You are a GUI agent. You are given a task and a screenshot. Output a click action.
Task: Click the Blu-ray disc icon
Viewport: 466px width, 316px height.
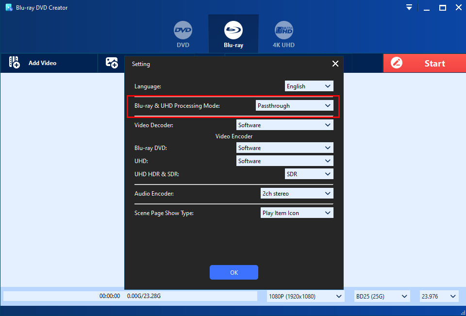click(x=233, y=31)
